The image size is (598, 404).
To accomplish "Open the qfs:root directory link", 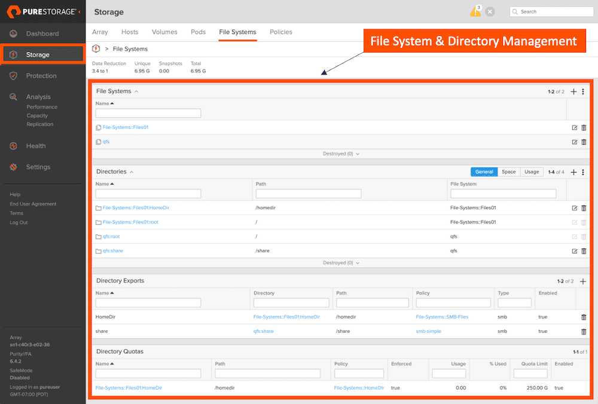I will 111,237.
